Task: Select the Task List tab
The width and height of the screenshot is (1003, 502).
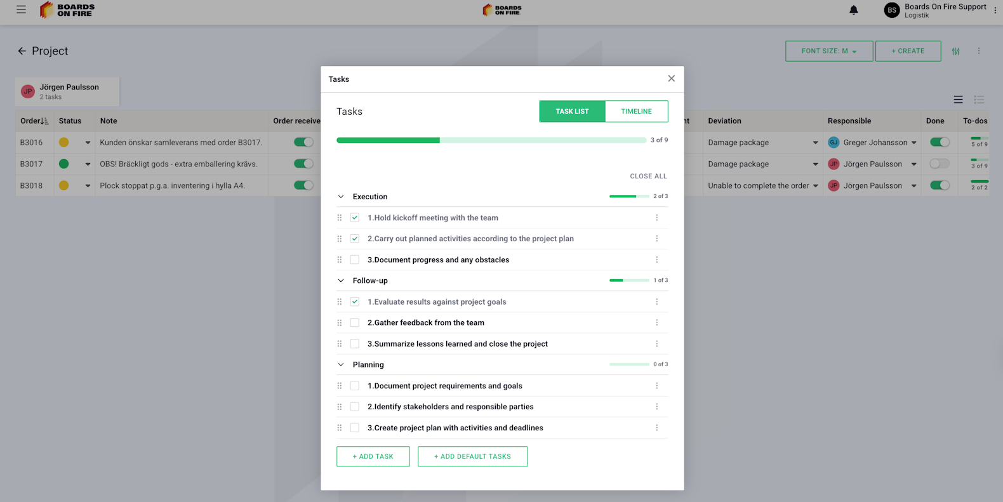Action: point(572,111)
